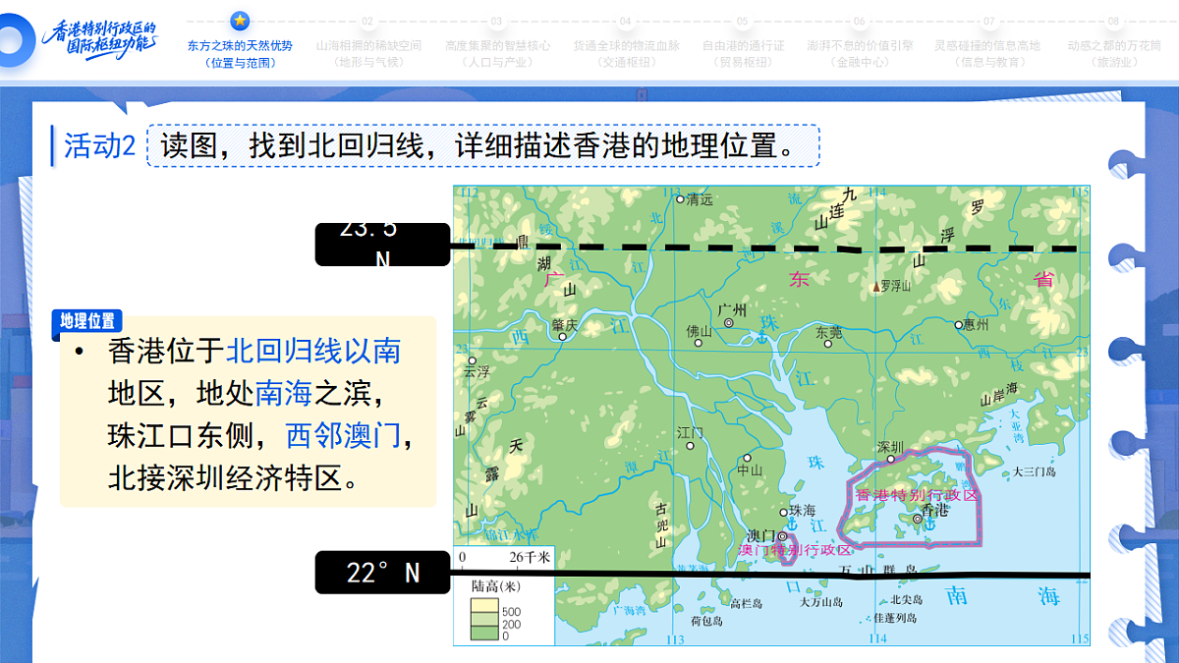Viewport: 1179px width, 663px height.
Task: Click the 广州 city label on the map
Action: (733, 310)
